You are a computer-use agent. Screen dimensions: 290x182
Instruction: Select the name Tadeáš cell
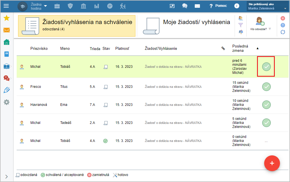66,123
